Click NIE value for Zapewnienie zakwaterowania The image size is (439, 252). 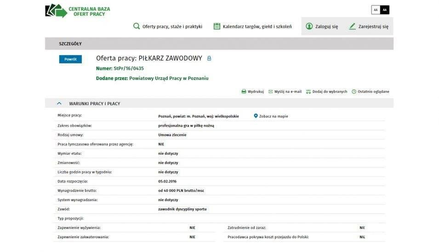192,237
